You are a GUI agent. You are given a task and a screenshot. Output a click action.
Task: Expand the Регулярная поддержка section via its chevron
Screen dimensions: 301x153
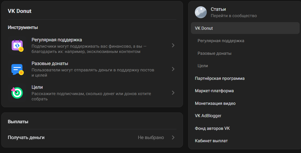pyautogui.click(x=173, y=45)
